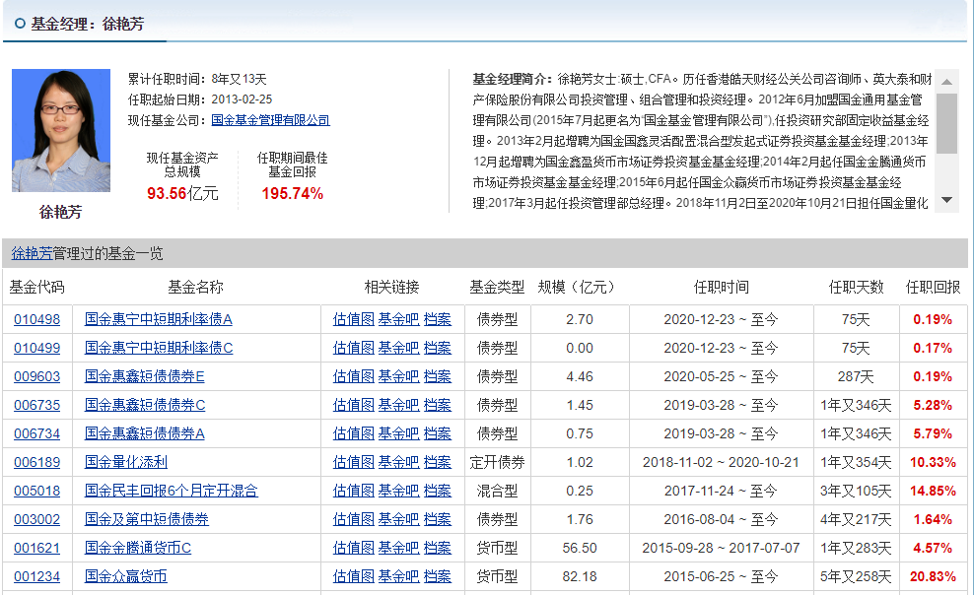The width and height of the screenshot is (974, 595).
Task: Open fund 国金众赢货币
Action: coord(126,576)
